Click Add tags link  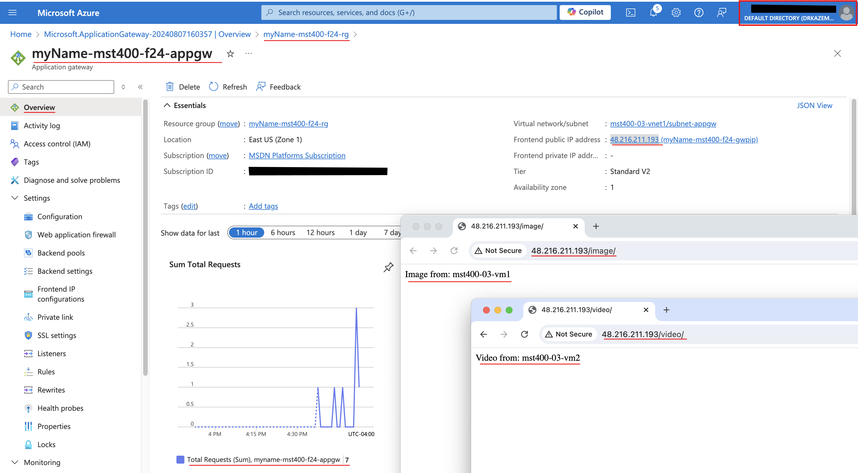263,206
